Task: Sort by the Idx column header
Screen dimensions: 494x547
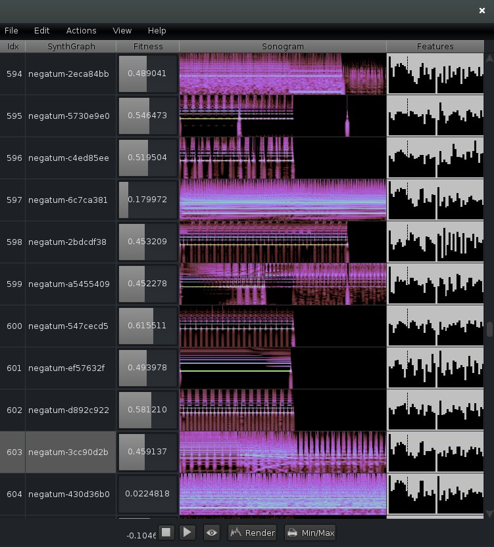Action: click(x=12, y=47)
